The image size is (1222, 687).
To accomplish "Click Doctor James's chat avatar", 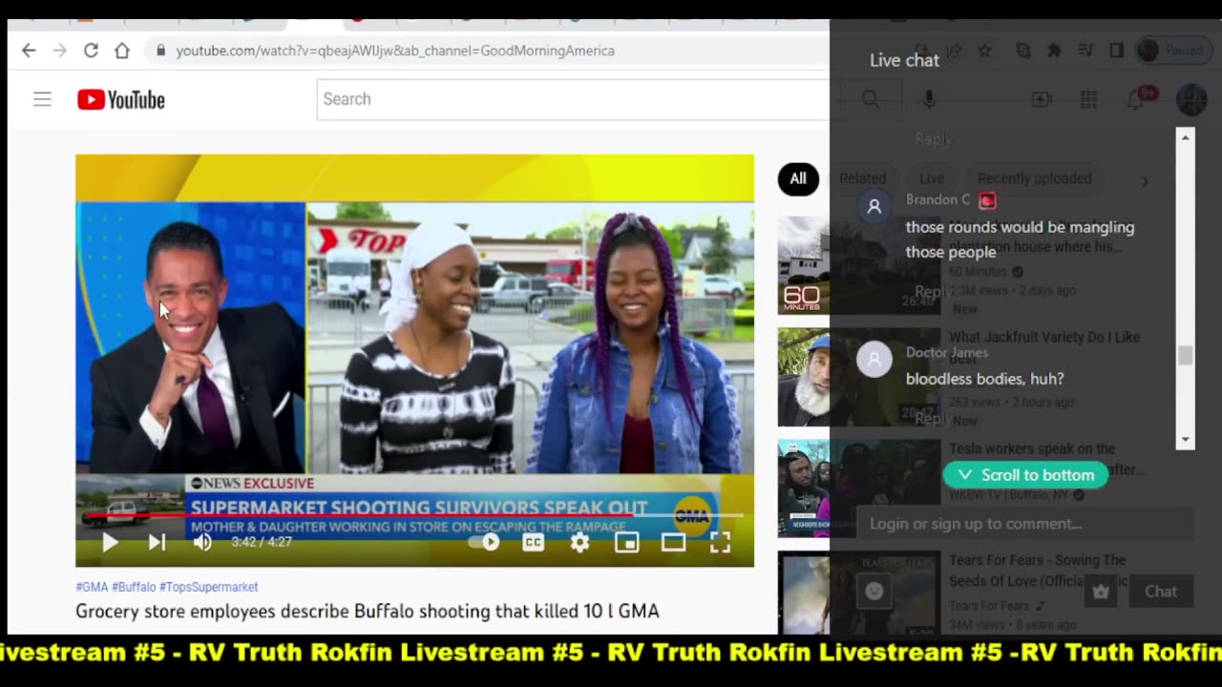I will [874, 360].
